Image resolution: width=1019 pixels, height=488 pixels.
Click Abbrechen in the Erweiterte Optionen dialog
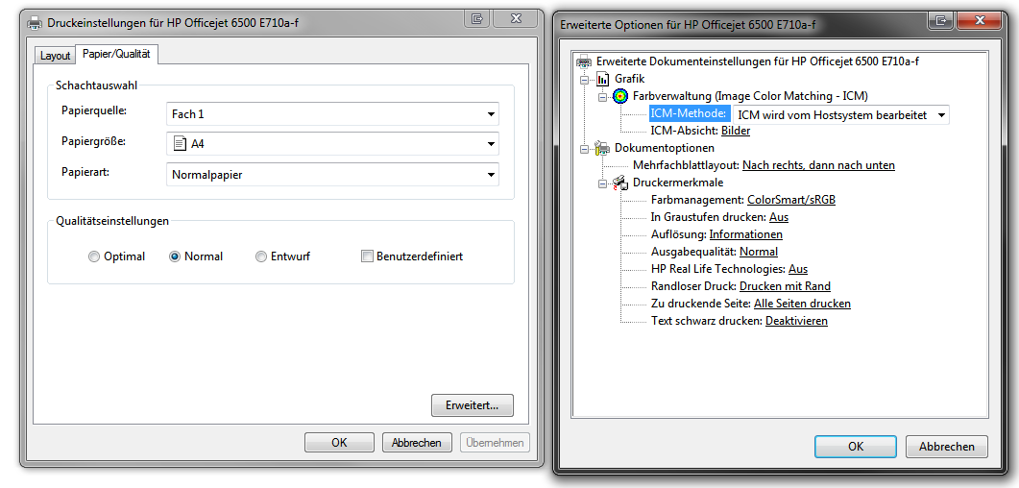pos(946,447)
